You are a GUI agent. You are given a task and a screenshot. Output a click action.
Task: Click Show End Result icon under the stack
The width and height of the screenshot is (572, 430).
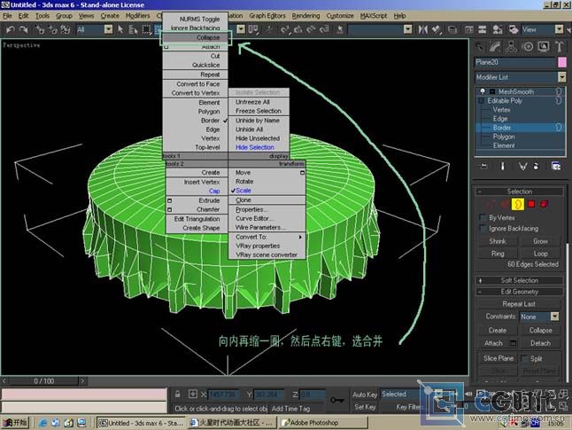click(x=502, y=167)
